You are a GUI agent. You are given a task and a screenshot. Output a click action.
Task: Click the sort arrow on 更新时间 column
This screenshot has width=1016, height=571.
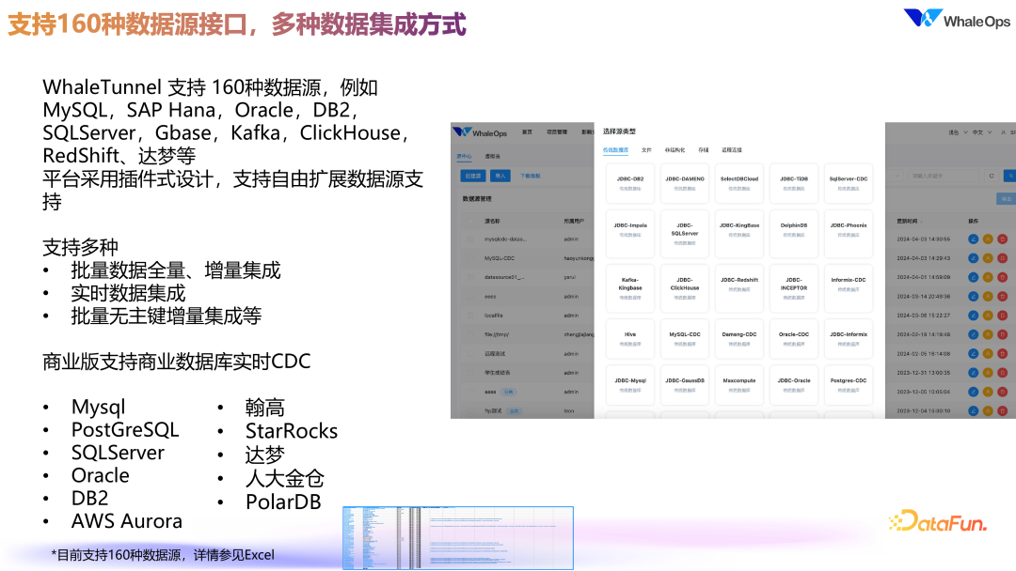pos(921,221)
